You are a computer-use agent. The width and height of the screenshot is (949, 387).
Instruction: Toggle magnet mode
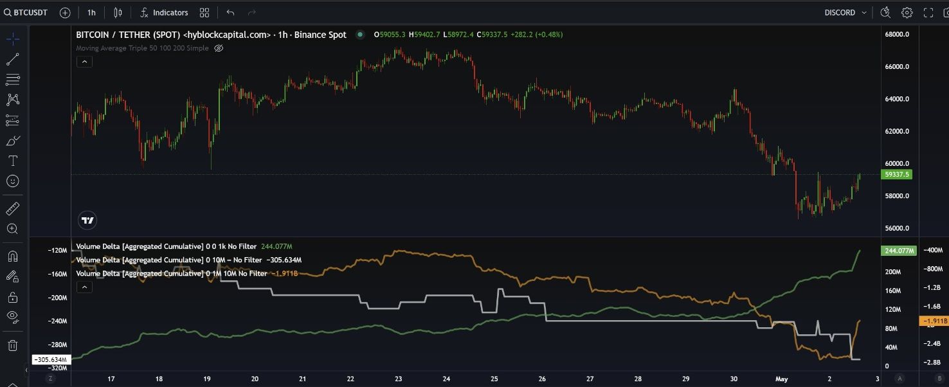pos(12,256)
